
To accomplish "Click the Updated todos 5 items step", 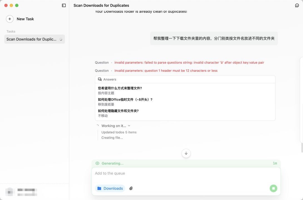I will 119,132.
